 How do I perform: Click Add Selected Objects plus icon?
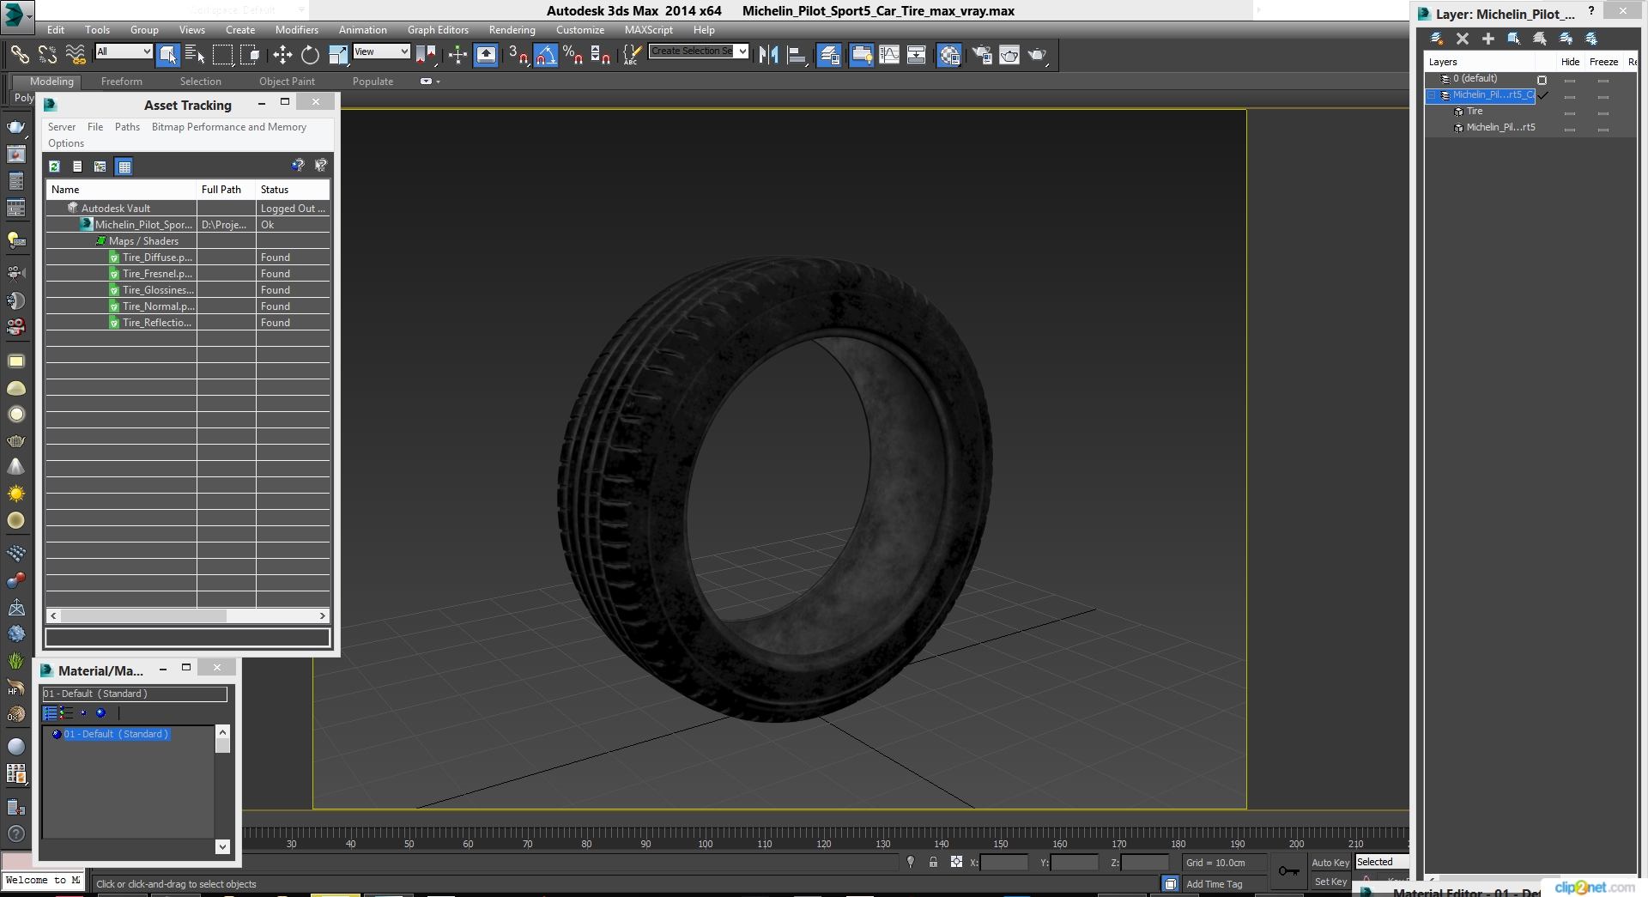(x=1488, y=39)
